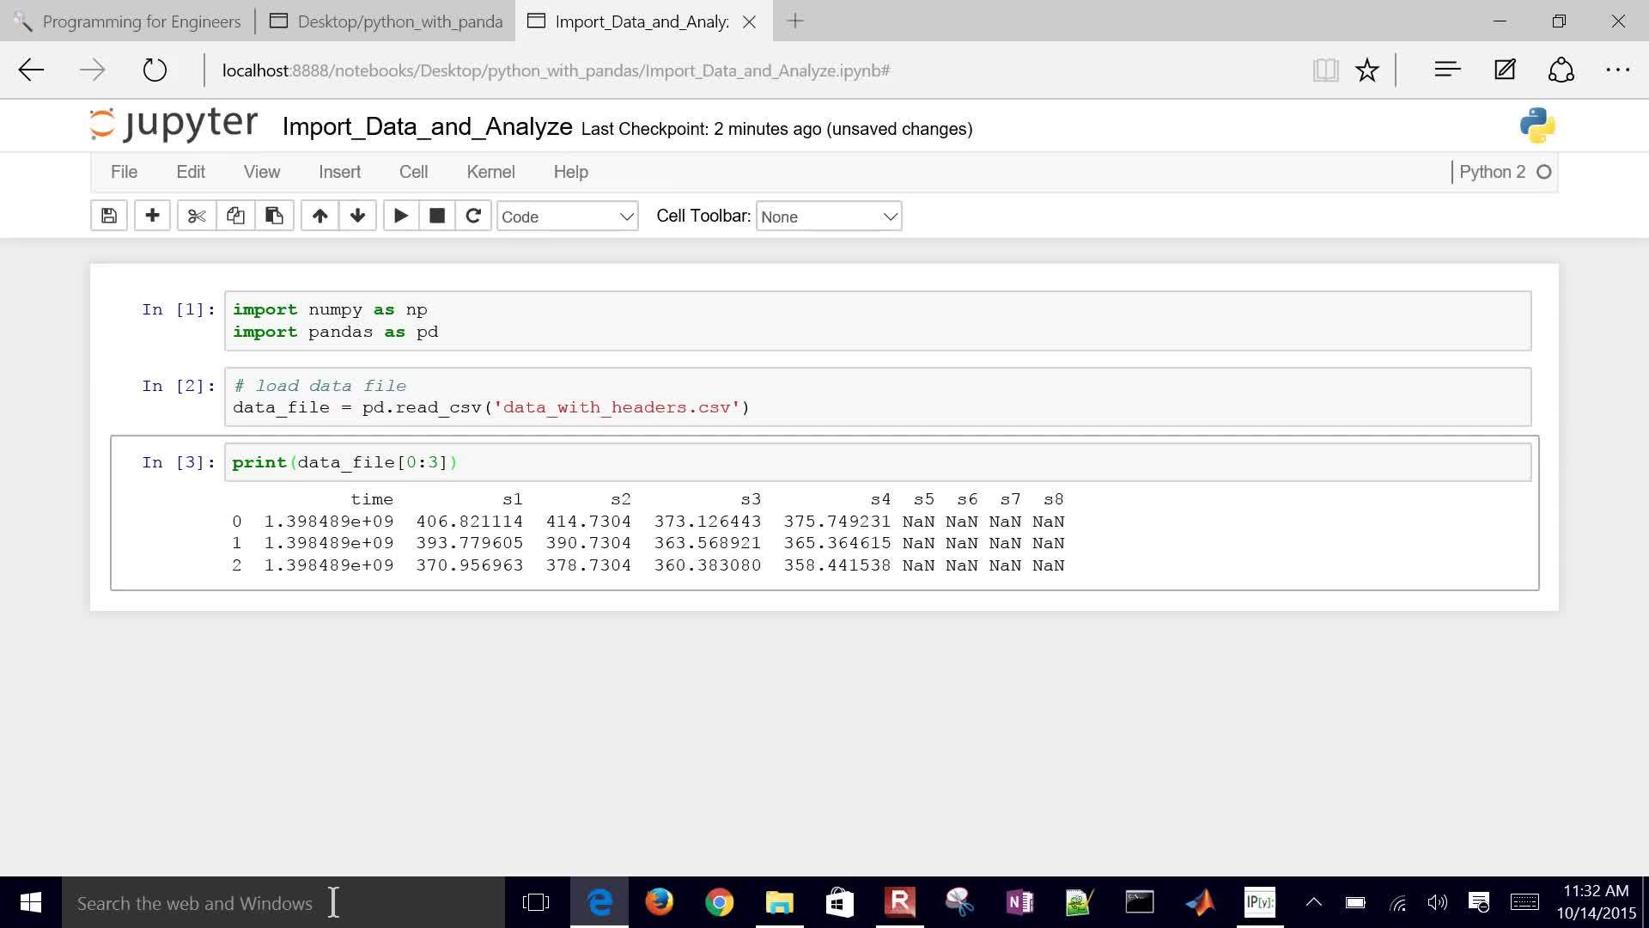Open the cell type dropdown showing Code

pos(568,217)
